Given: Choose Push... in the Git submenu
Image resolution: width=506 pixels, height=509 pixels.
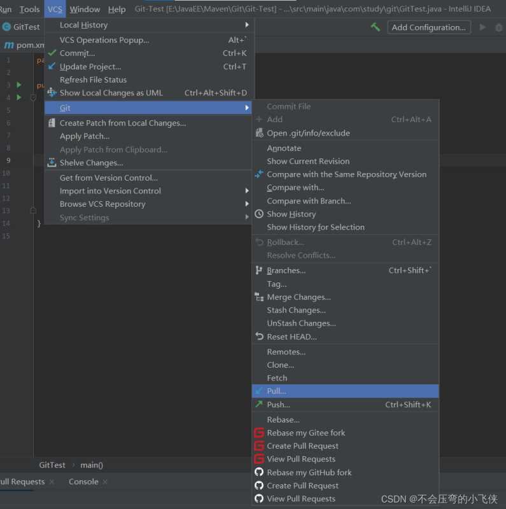Looking at the screenshot, I should (345, 405).
